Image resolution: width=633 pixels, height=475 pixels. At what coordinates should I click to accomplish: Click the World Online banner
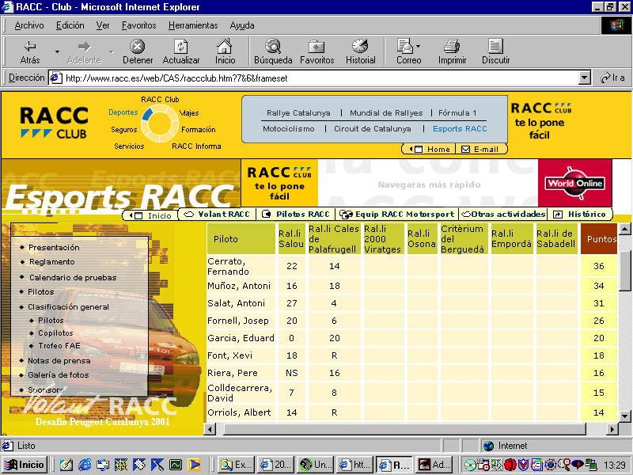pos(574,183)
